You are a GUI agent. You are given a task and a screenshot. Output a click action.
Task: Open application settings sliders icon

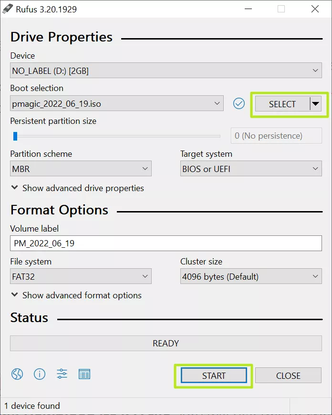[x=62, y=374]
